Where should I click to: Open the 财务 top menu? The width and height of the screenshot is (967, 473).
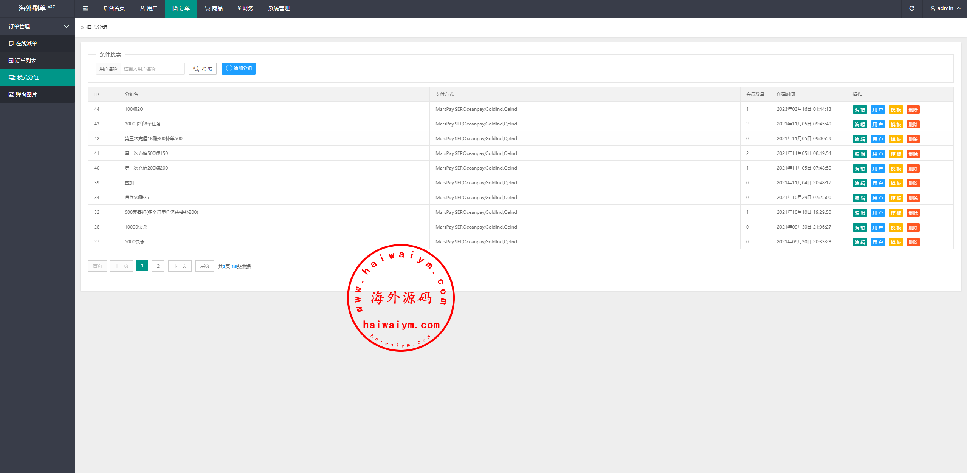coord(245,8)
